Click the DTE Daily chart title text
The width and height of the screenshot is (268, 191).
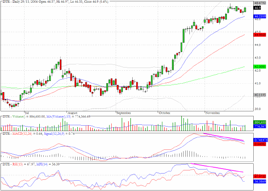55,1
